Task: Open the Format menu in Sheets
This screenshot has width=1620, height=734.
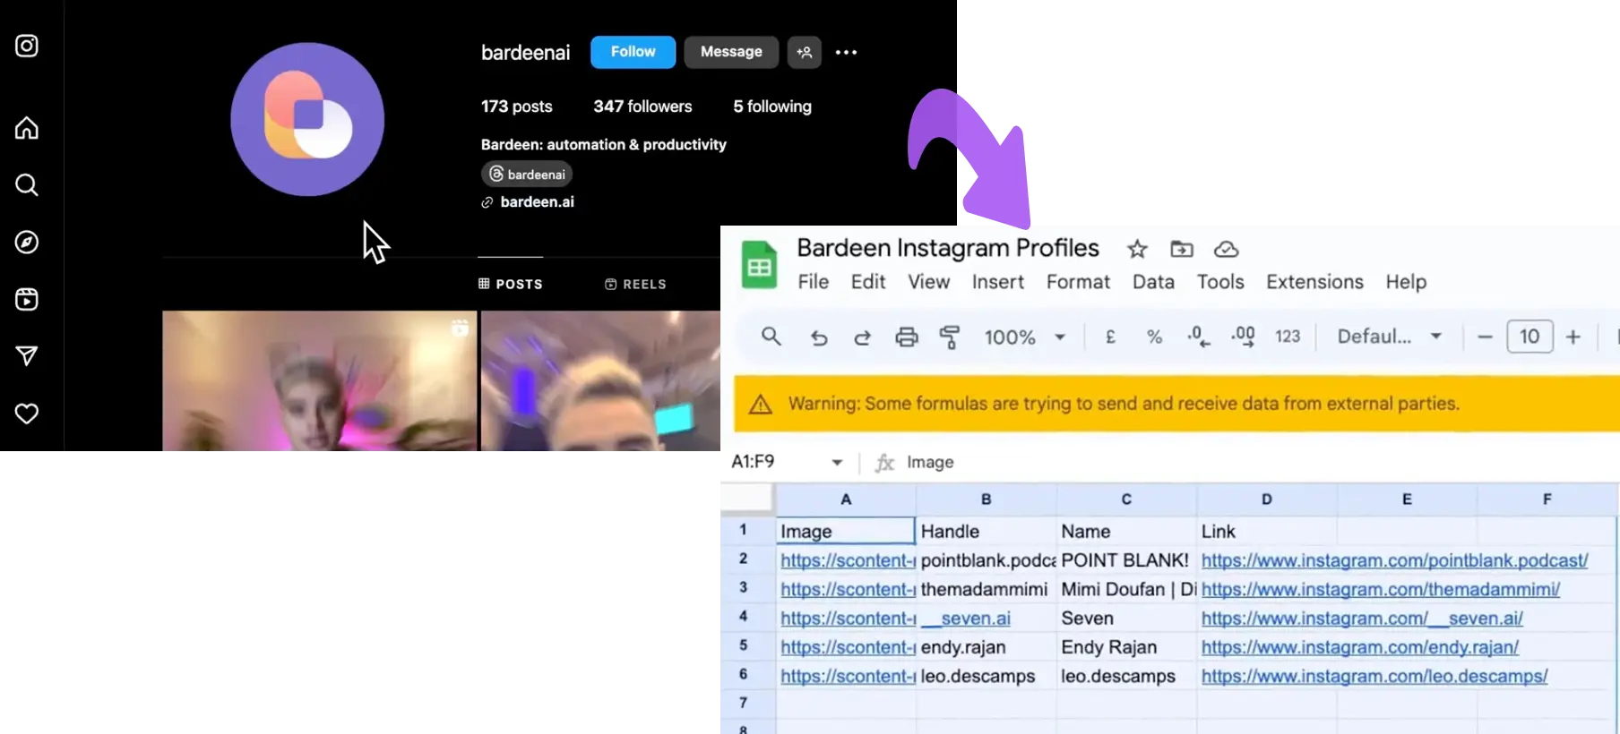Action: 1078,282
